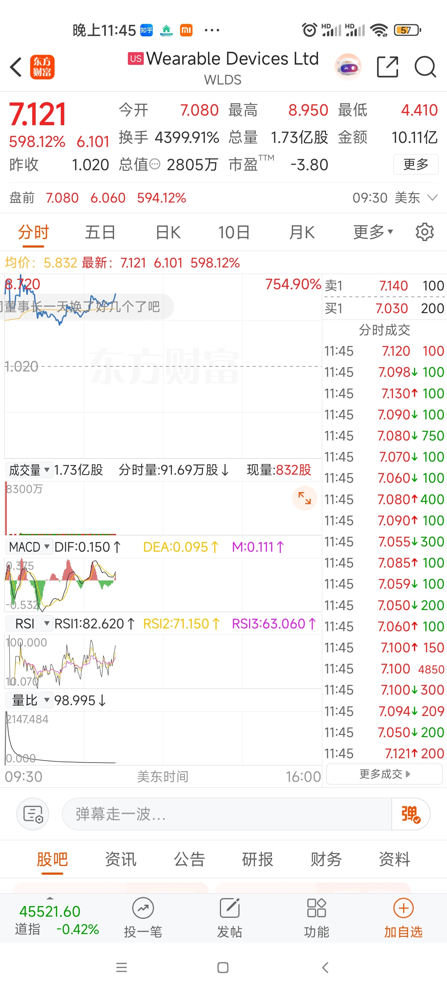
Task: Tap the 投一笔 icon
Action: tap(143, 918)
